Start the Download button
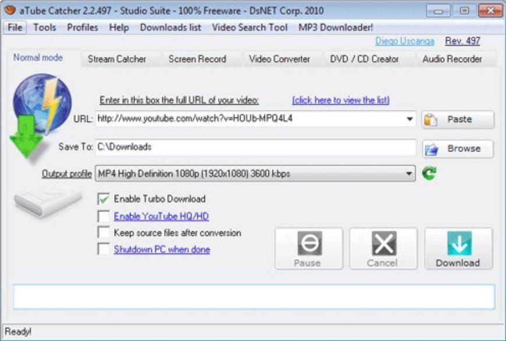506x341 pixels. (459, 248)
